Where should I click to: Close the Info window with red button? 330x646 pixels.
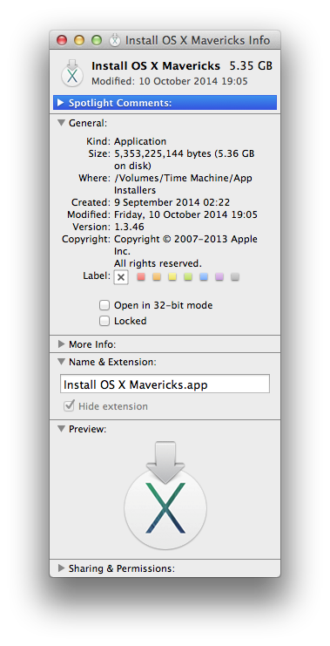[x=61, y=40]
